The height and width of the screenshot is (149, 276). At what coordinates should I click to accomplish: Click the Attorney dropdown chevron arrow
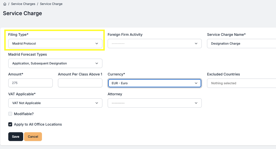click(196, 103)
